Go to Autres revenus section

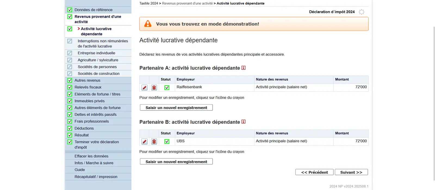point(87,80)
